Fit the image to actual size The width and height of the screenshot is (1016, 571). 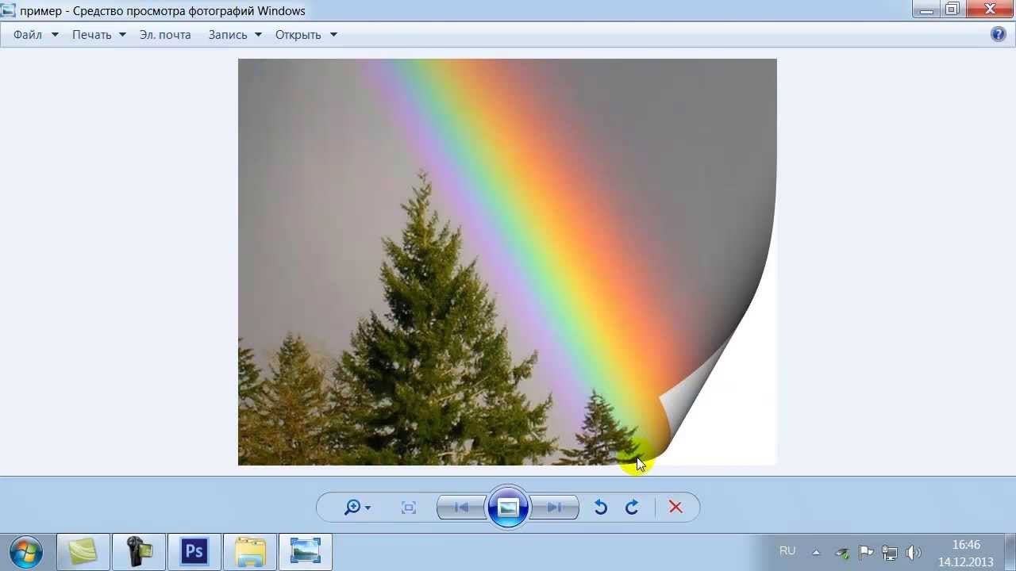click(409, 508)
